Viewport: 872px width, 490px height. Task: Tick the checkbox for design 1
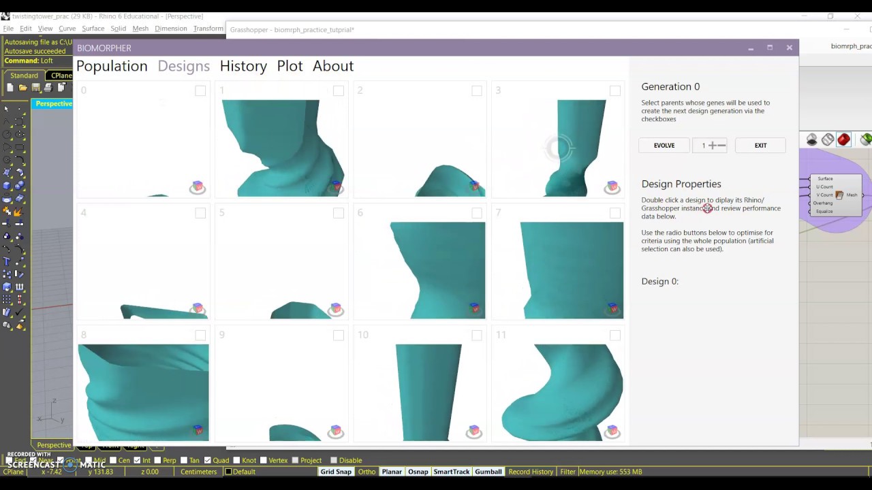click(339, 91)
